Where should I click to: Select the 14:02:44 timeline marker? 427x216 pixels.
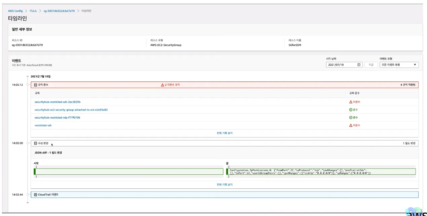[28, 195]
